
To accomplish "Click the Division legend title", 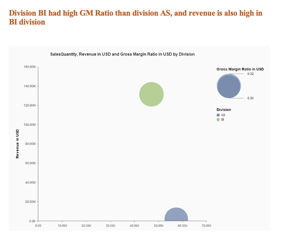I will click(x=224, y=110).
